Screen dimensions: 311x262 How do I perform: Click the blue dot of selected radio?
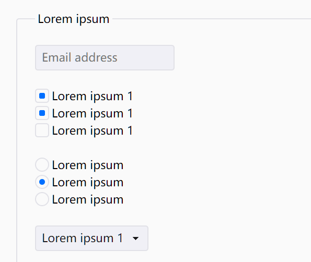coord(42,182)
